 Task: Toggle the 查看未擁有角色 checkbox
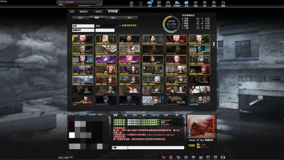click(x=120, y=25)
